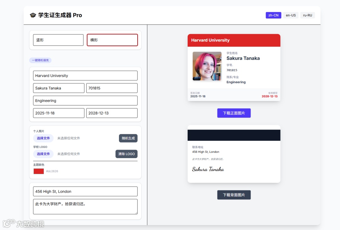The height and width of the screenshot is (230, 340).
Task: Click 选择文件 under 个人照片
Action: 43,138
